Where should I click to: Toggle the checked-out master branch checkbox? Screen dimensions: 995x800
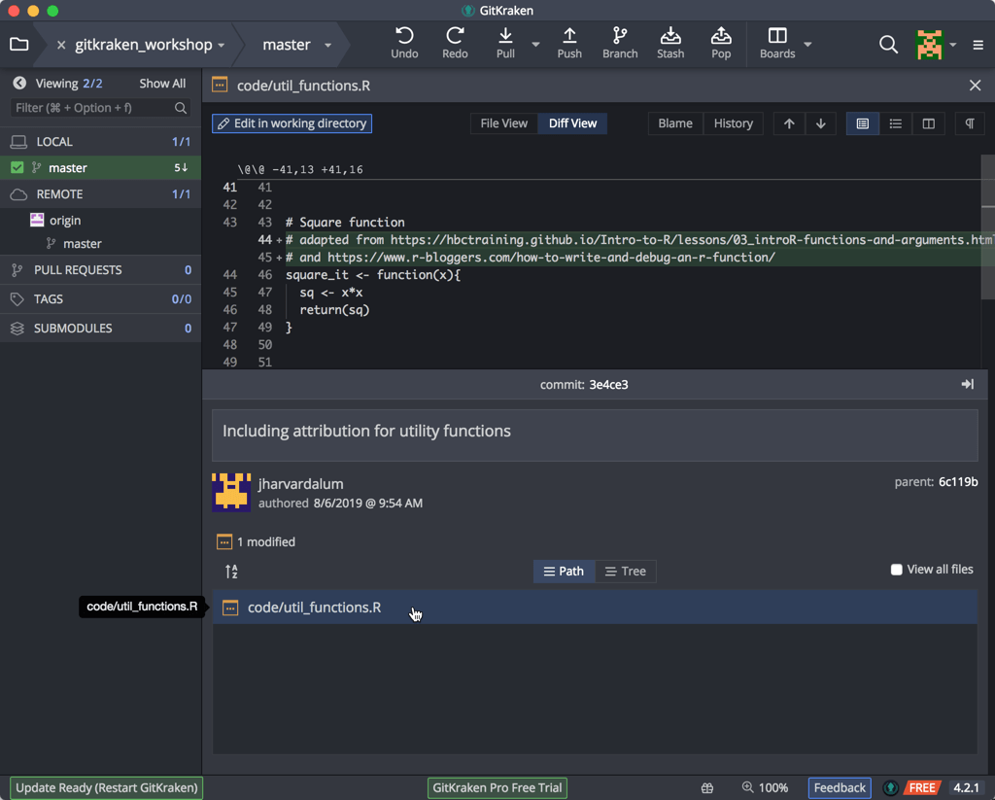click(17, 167)
